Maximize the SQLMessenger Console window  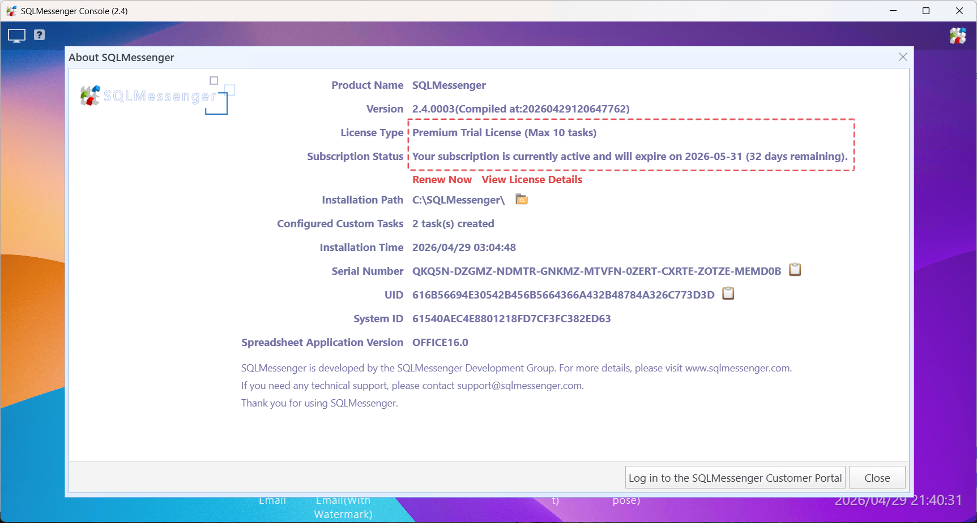coord(926,11)
